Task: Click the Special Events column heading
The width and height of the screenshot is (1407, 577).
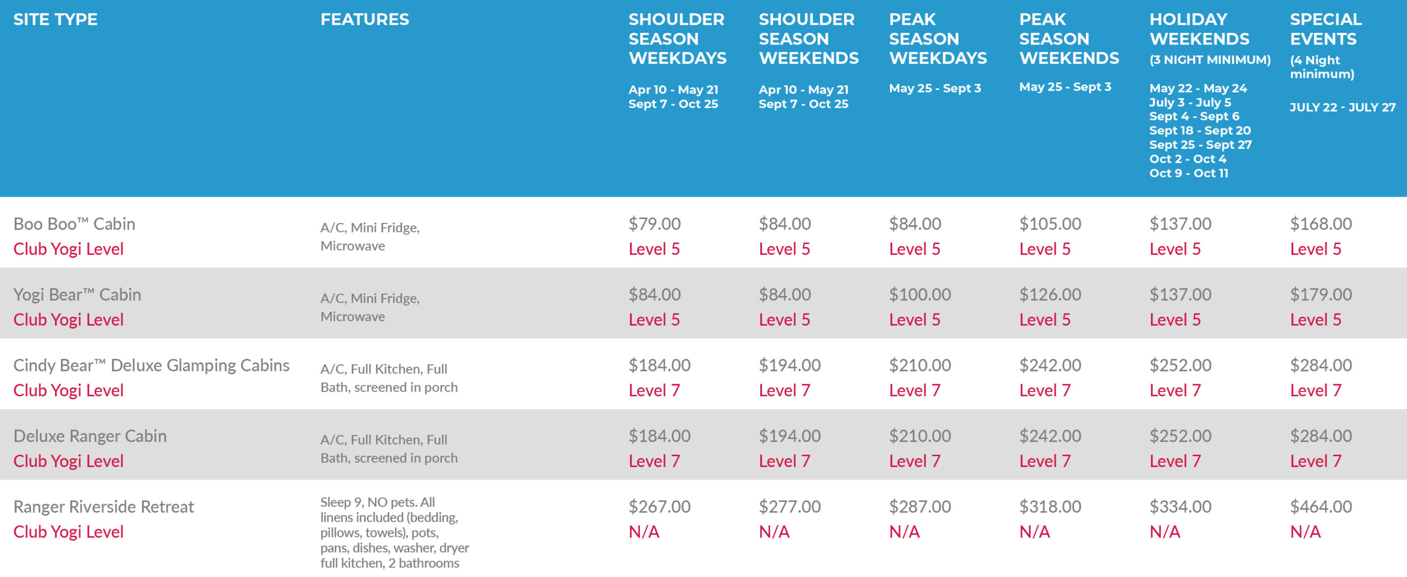Action: pos(1326,29)
